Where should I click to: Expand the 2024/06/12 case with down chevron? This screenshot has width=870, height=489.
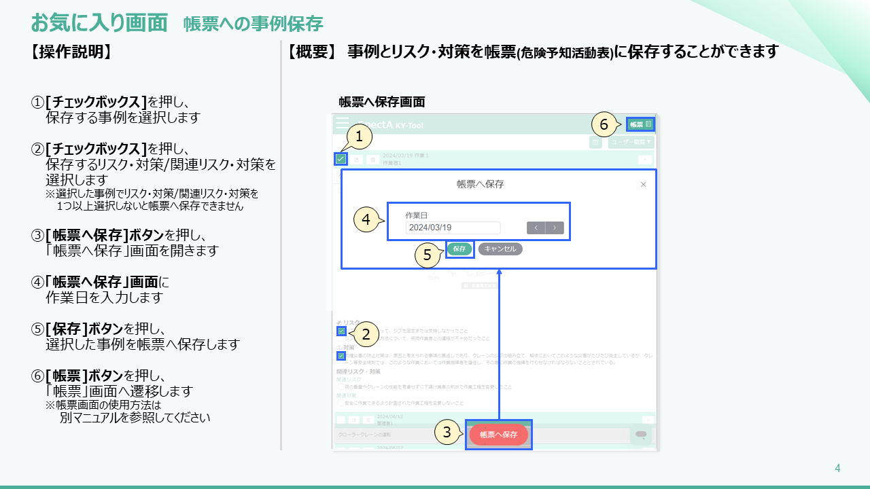648,420
